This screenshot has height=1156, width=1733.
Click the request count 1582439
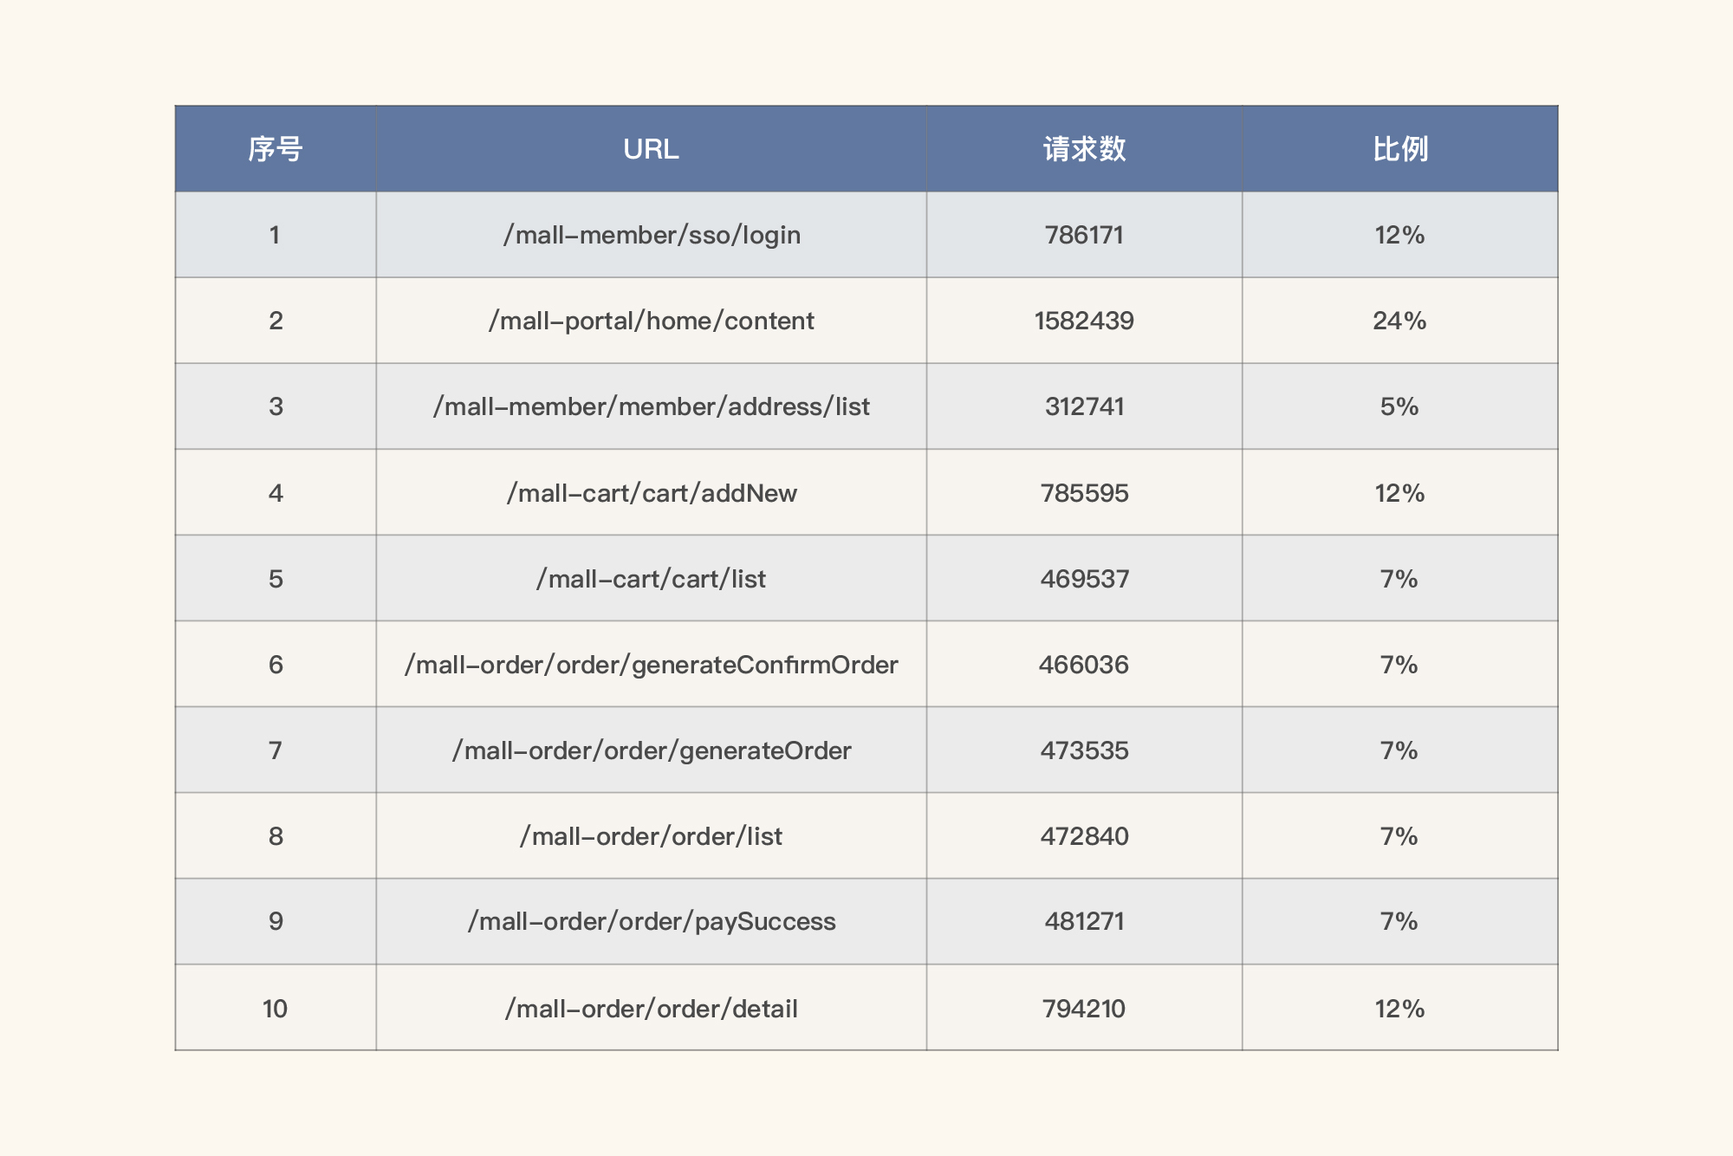coord(1084,321)
